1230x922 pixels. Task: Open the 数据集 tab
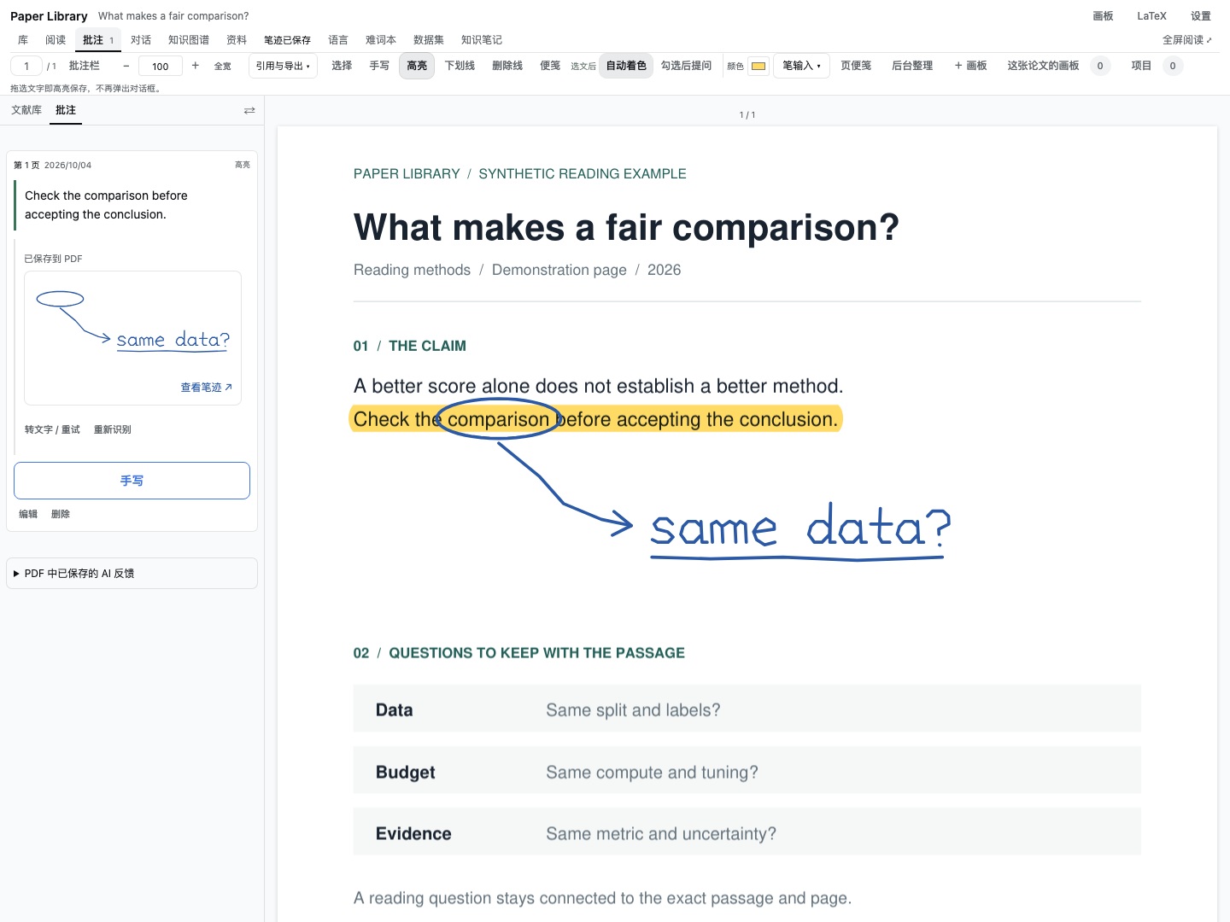coord(429,40)
